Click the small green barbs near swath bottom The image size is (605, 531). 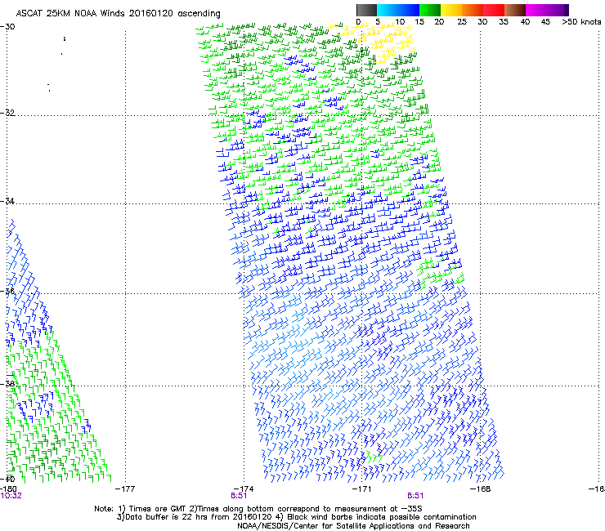click(374, 457)
